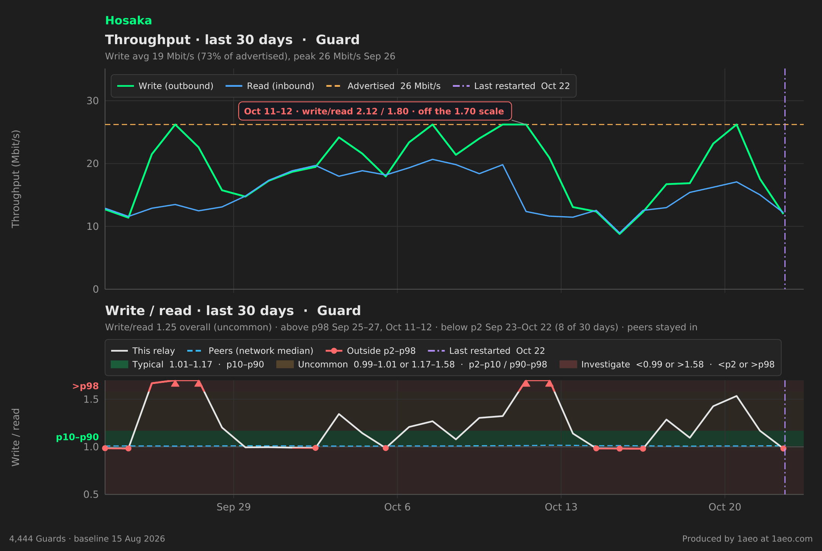This screenshot has width=822, height=551.
Task: Click the green Typical legend swatch
Action: click(119, 365)
